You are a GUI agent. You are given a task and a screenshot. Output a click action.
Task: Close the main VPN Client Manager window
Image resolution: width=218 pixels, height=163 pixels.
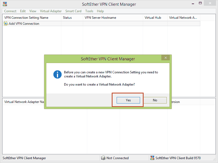point(210,3)
